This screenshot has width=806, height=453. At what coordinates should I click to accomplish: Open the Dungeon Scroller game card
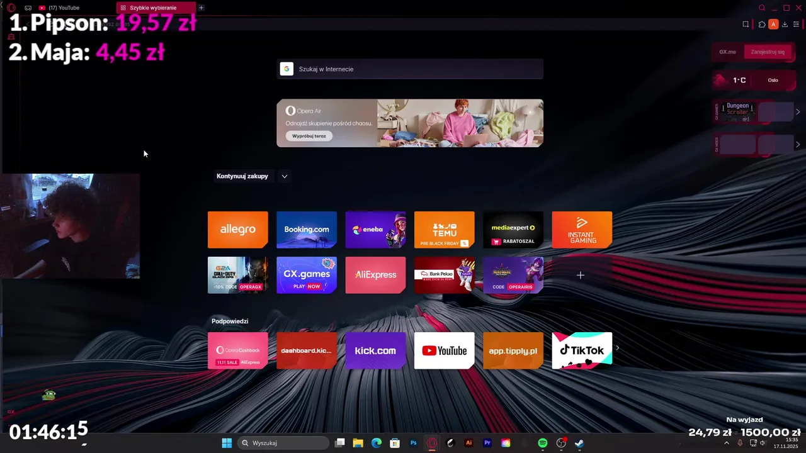pos(737,111)
